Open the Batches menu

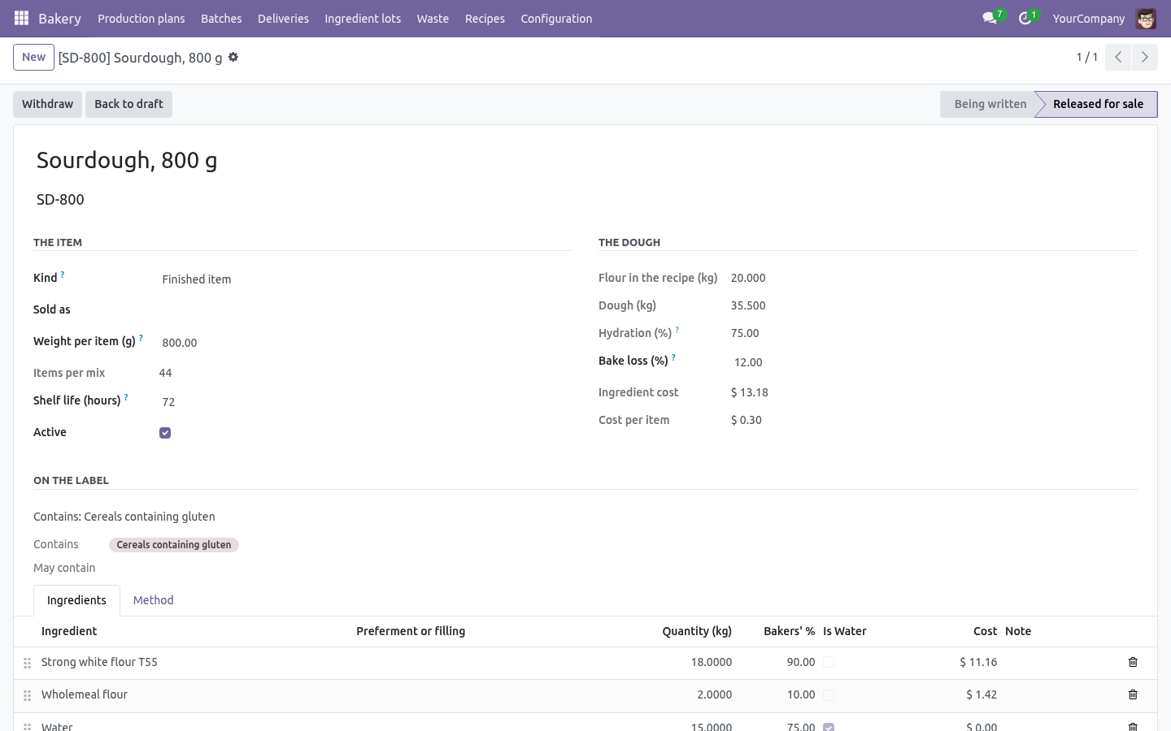coord(221,18)
